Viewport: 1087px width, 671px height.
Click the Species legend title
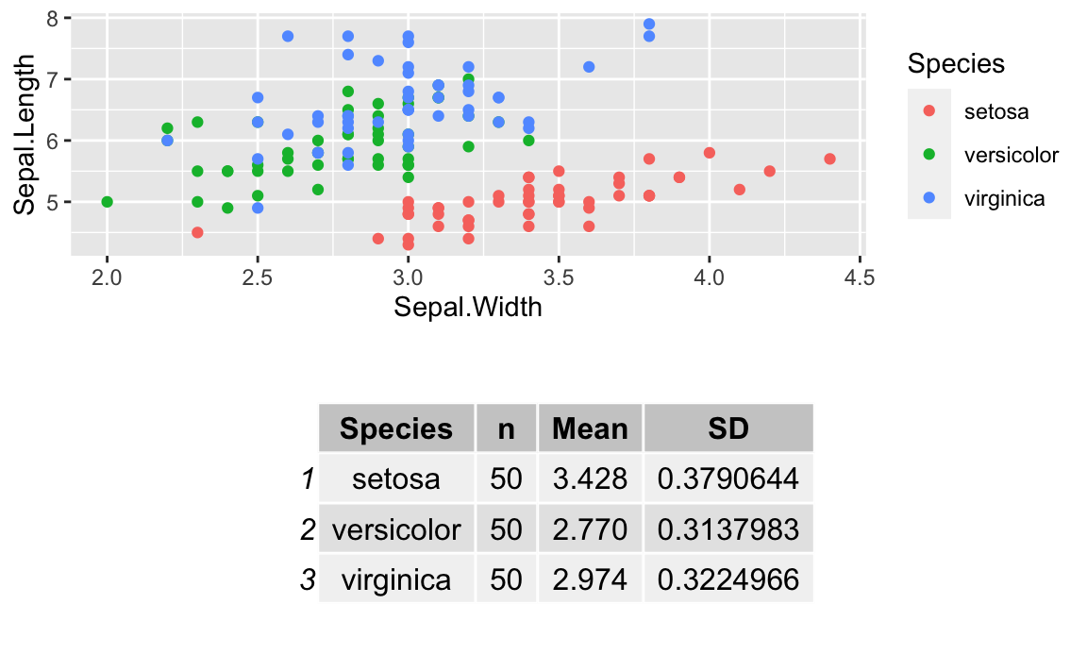pyautogui.click(x=956, y=64)
